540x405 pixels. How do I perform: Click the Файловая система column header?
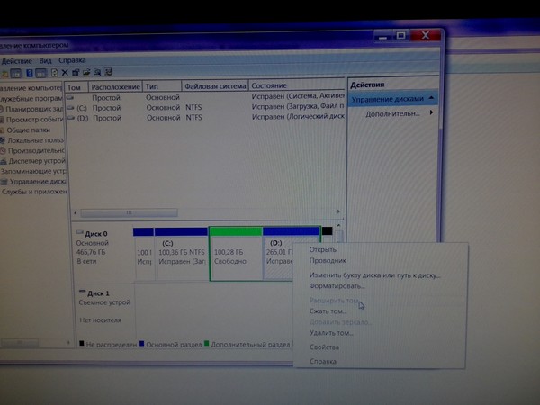pos(215,85)
